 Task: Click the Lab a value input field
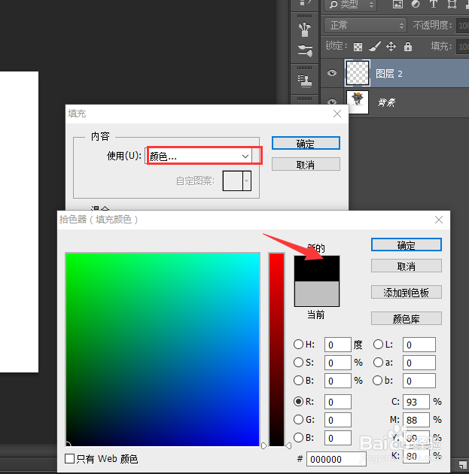click(x=419, y=363)
